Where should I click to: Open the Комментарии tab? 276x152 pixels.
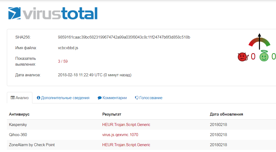click(x=115, y=98)
